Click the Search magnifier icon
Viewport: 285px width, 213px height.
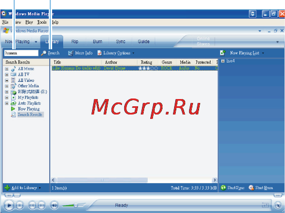[x=44, y=53]
